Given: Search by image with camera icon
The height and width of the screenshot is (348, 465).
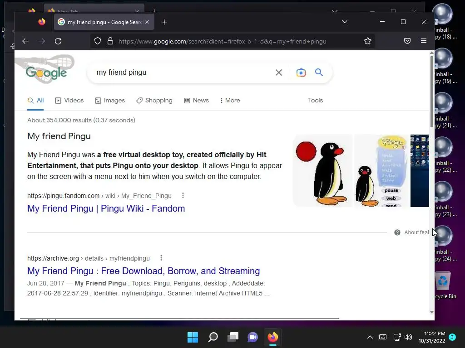Looking at the screenshot, I should point(301,72).
